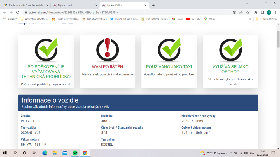
Task: Click the red exclamation WAM insurance icon
Action: tap(108, 49)
